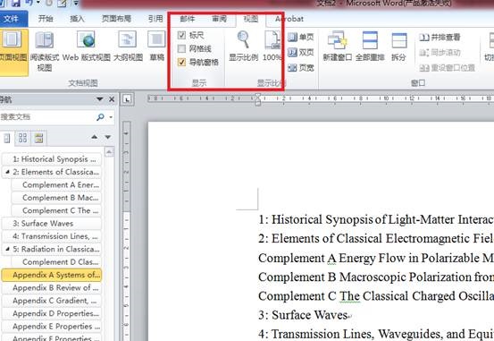494x341 pixels.
Task: Click the first-line indent ruler marker
Action: pos(257,96)
